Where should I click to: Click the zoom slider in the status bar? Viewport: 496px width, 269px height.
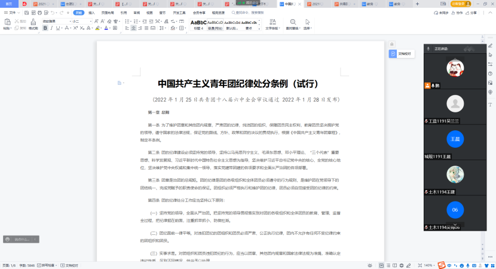click(x=460, y=265)
